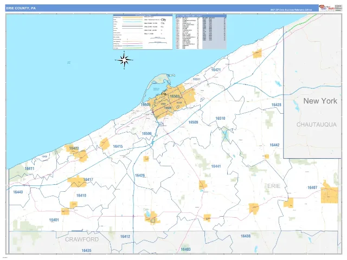Select ZIP code label 16505

146,105
